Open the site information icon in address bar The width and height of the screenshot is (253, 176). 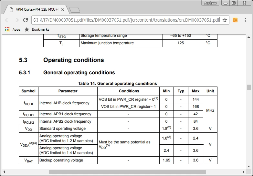click(36, 20)
